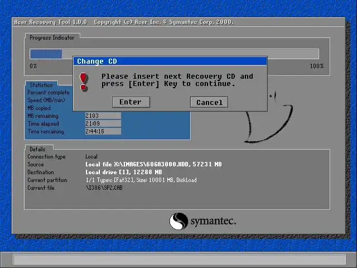Click the 'Acer Recovery Tool 1.0.0' title text
The image size is (357, 268).
pos(51,22)
